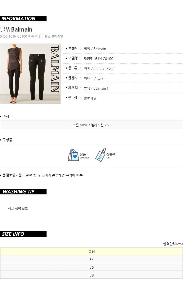The image size is (183, 301).
Task: Select size 36 row in table
Action: coord(92,267)
